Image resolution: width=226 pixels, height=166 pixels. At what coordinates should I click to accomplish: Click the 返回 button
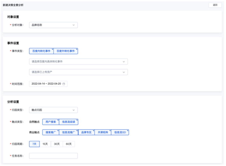click(x=215, y=5)
